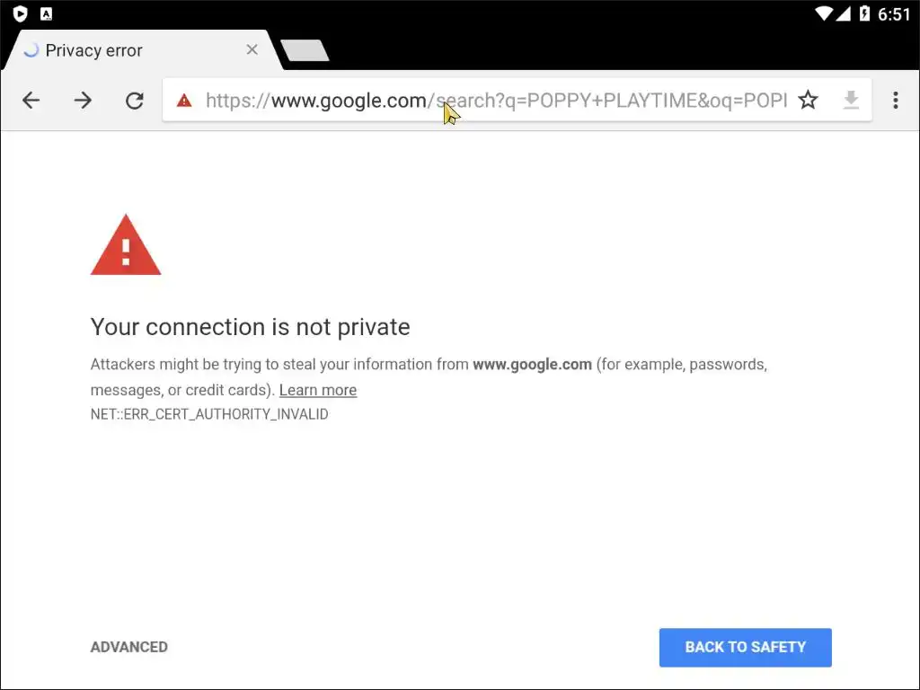Click the NET::ERR_CERT_AUTHORITY_INVALID error code
The image size is (920, 690).
(209, 414)
